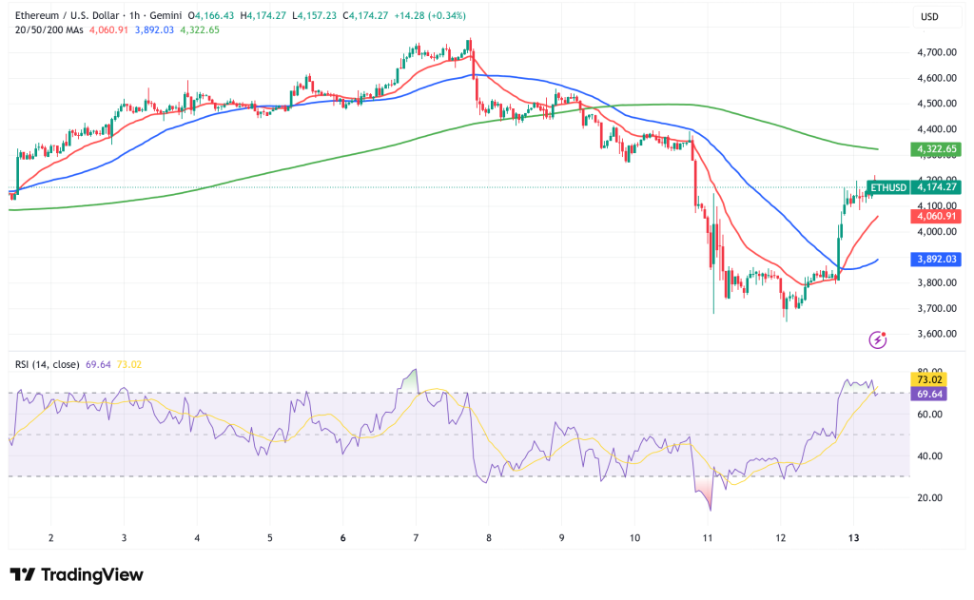Open the 1h interval in the chart title
Screen dimensions: 974x600
pyautogui.click(x=136, y=16)
